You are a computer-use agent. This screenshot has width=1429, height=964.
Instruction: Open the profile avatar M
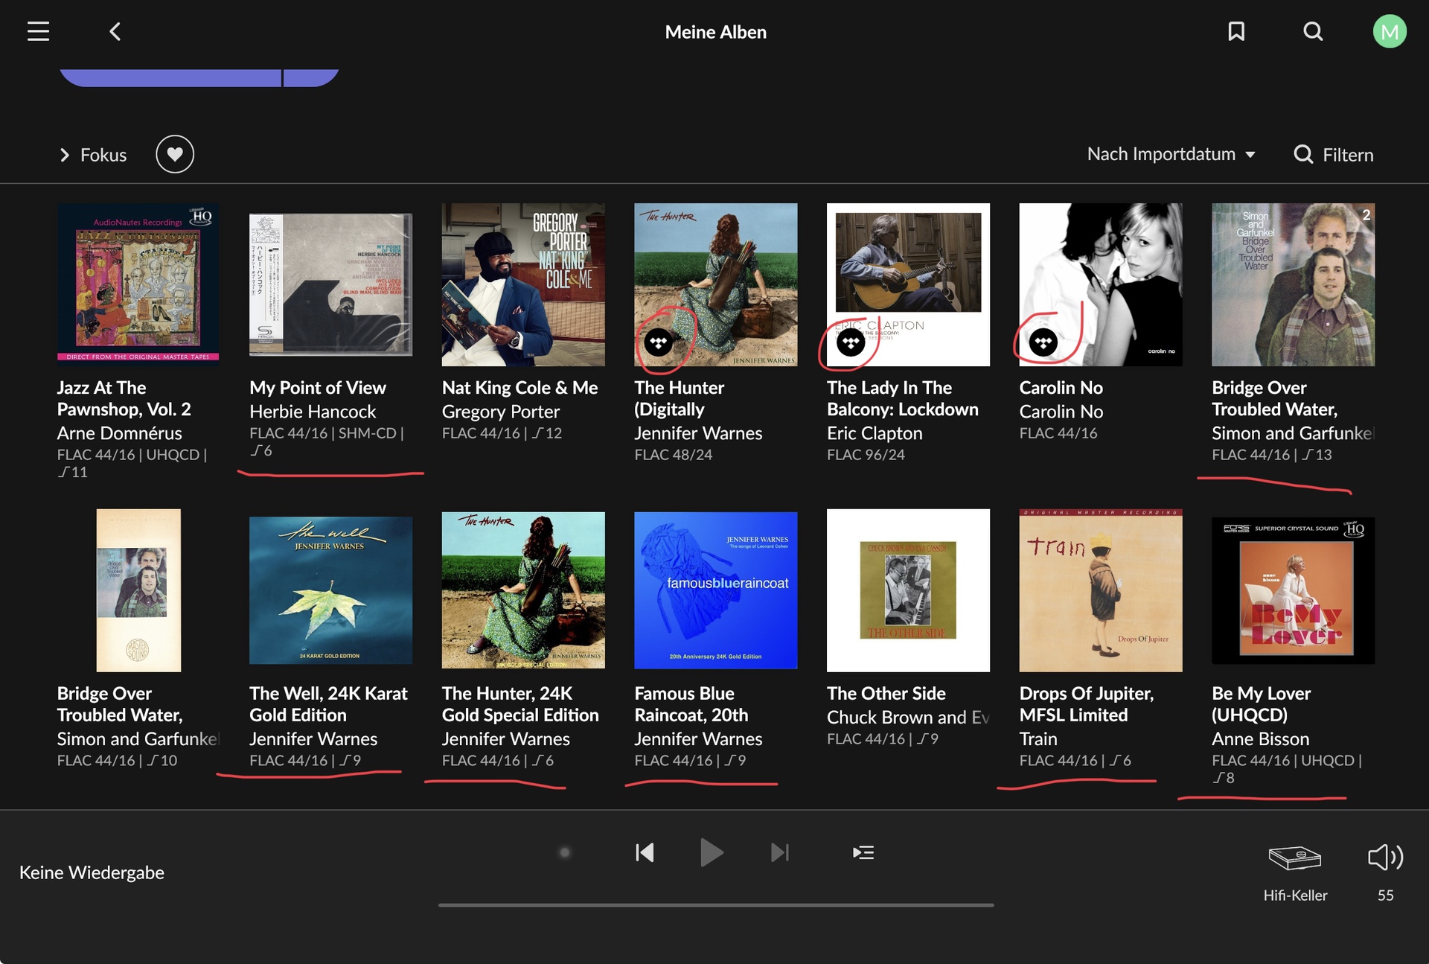[1389, 31]
